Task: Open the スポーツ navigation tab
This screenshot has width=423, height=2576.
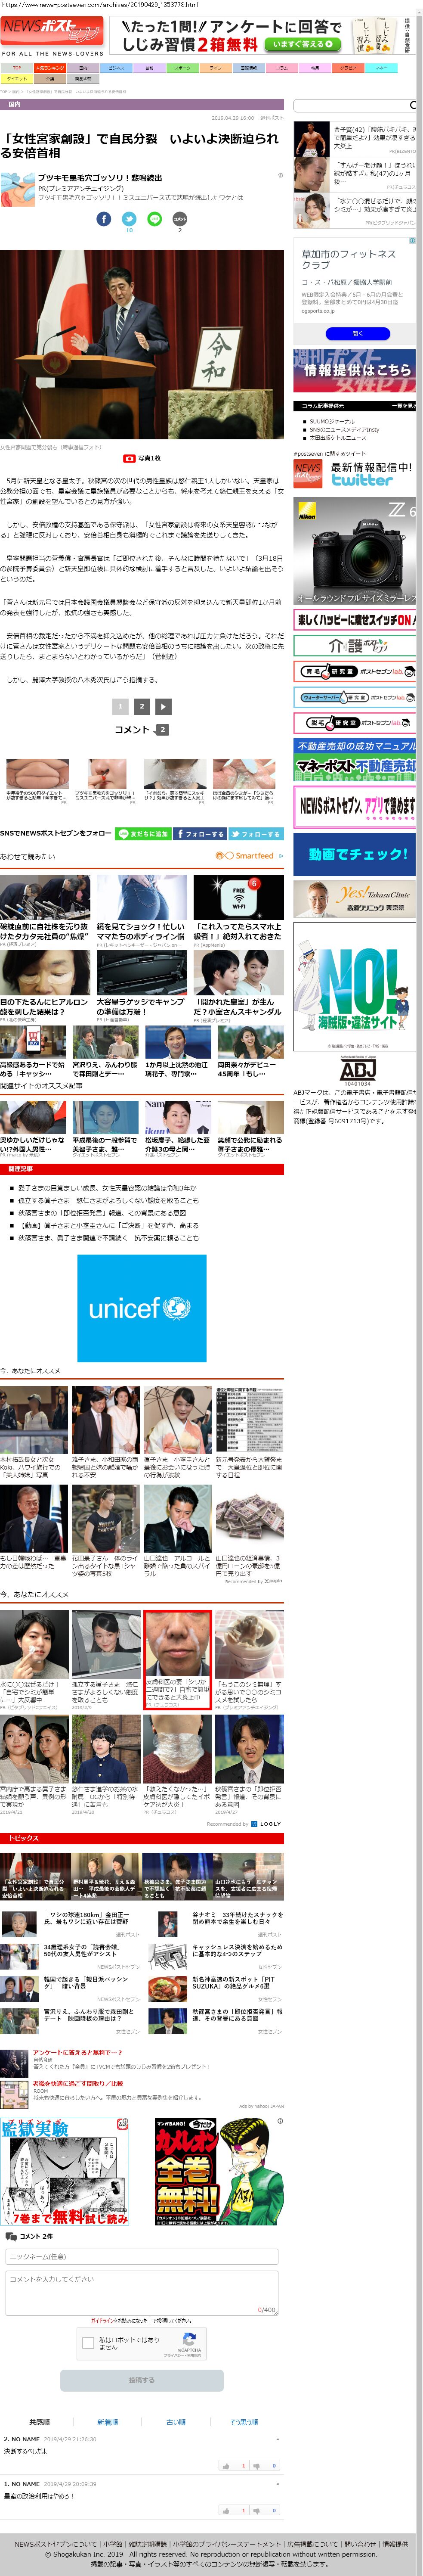Action: 182,68
